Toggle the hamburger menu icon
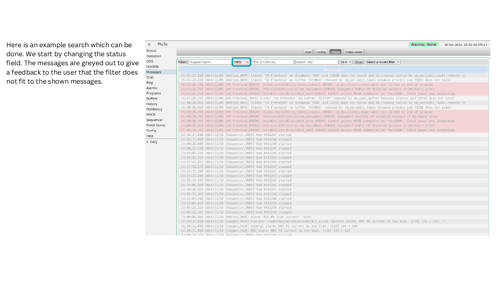Image resolution: width=500 pixels, height=281 pixels. (149, 44)
